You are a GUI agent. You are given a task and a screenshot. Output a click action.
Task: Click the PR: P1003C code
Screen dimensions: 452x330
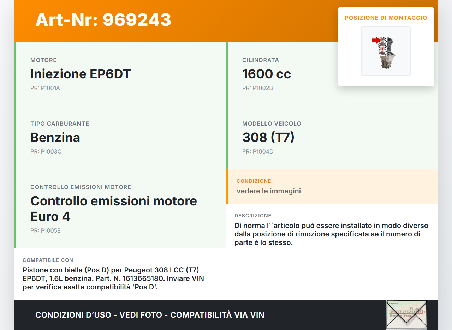[x=46, y=151]
